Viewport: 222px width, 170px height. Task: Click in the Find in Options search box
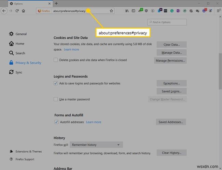(167, 22)
